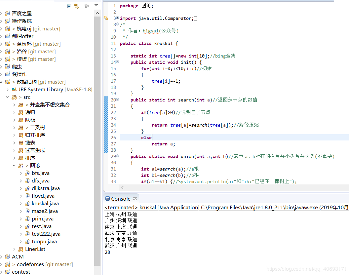Image resolution: width=349 pixels, height=275 pixels.
Task: Click the 迷宫生成 package icon
Action: pos(21,150)
